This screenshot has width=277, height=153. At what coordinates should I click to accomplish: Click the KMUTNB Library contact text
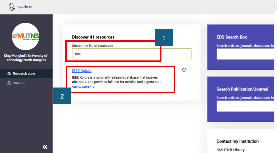230,150
